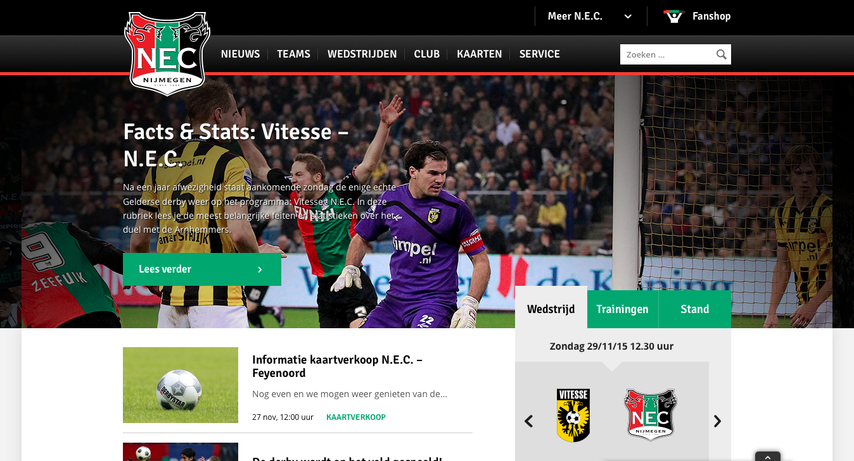Viewport: 854px width, 461px height.
Task: Go to next match with right arrow
Action: click(x=717, y=421)
